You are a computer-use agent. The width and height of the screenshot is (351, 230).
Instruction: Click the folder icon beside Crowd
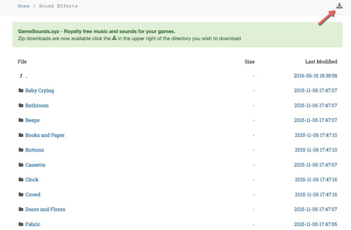pos(21,194)
